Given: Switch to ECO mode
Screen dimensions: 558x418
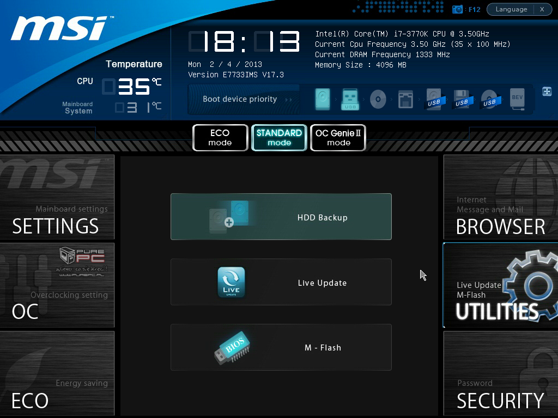Looking at the screenshot, I should point(220,138).
